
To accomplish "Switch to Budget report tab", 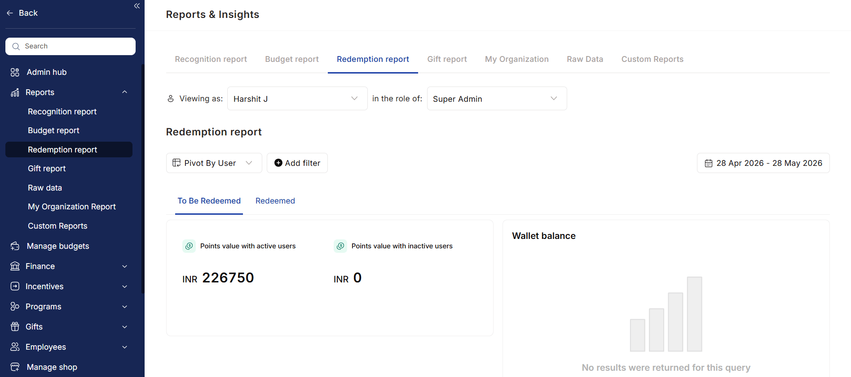I will 292,59.
